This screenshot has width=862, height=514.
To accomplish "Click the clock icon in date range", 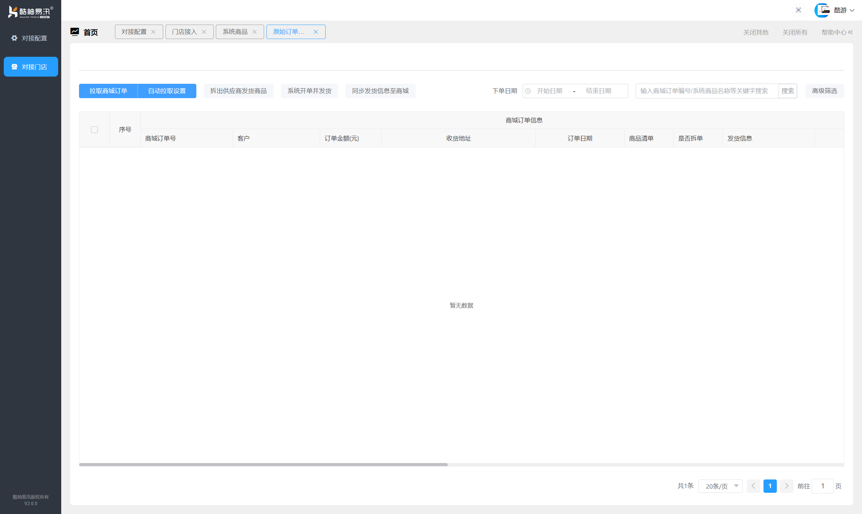I will point(528,91).
